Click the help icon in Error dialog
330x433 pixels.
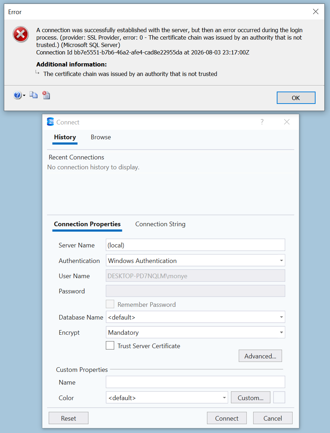(17, 95)
